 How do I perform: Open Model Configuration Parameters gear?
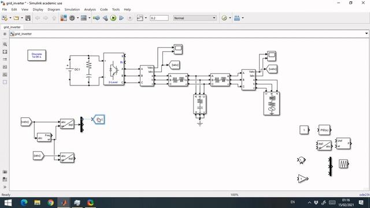tap(72, 18)
